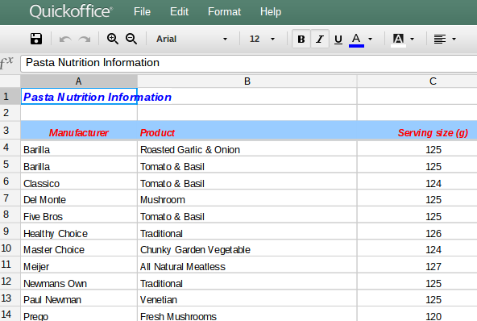Click the 'Prego' cell
This screenshot has width=477, height=321.
tap(79, 315)
